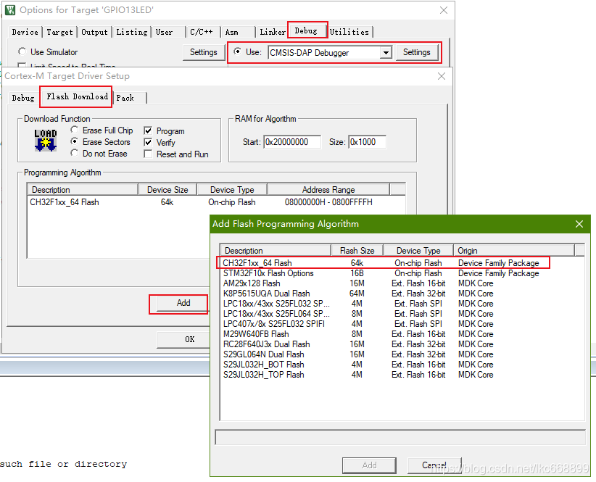
Task: Click Cancel in Add Flash Algorithm dialog
Action: pos(434,465)
